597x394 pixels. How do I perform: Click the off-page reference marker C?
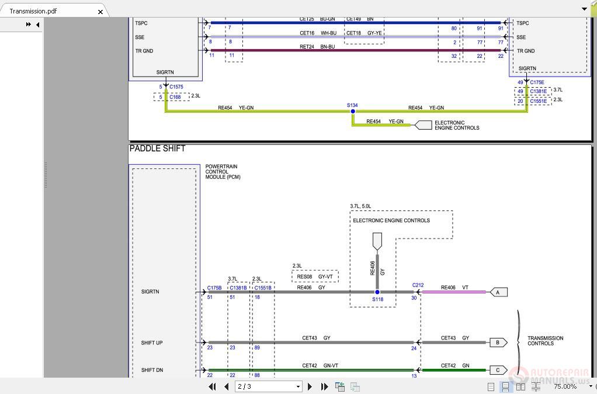(498, 370)
